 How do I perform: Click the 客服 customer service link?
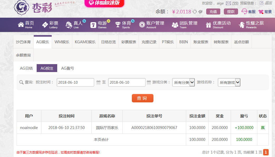pos(252,12)
